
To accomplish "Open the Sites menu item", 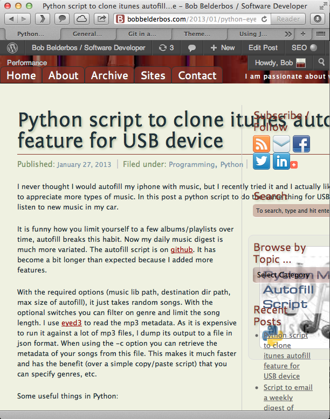I will click(153, 75).
